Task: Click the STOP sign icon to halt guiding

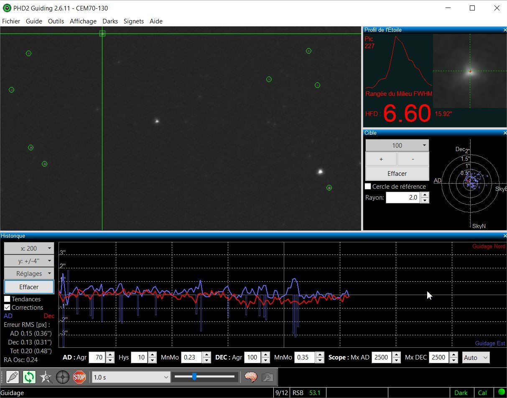Action: click(79, 377)
